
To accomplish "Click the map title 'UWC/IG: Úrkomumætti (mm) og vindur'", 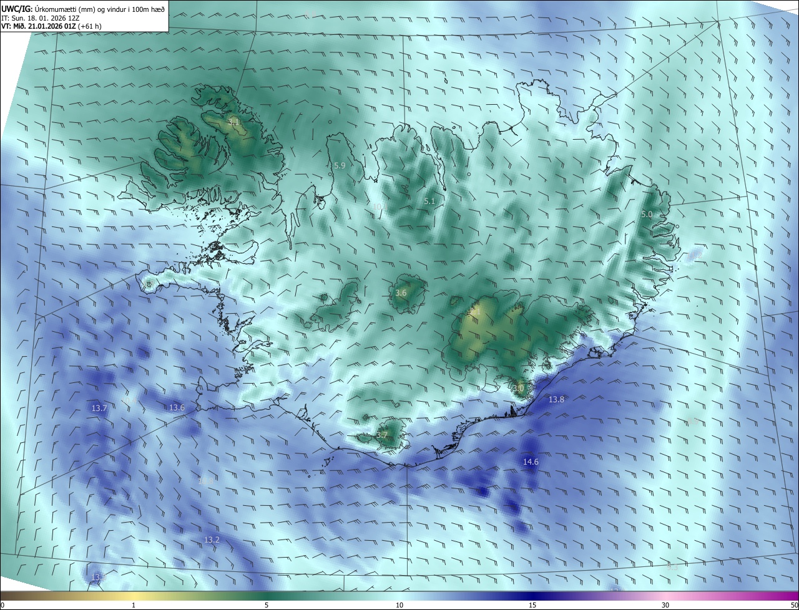I will point(83,8).
